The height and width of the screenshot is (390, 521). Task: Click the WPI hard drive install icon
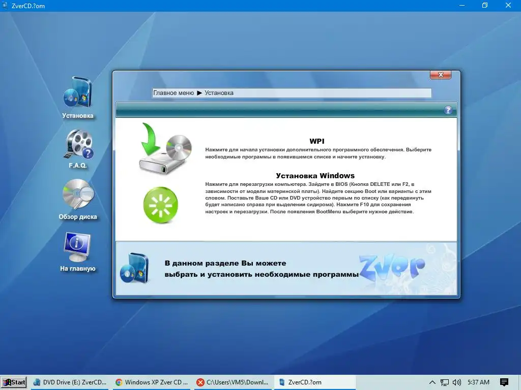[165, 149]
